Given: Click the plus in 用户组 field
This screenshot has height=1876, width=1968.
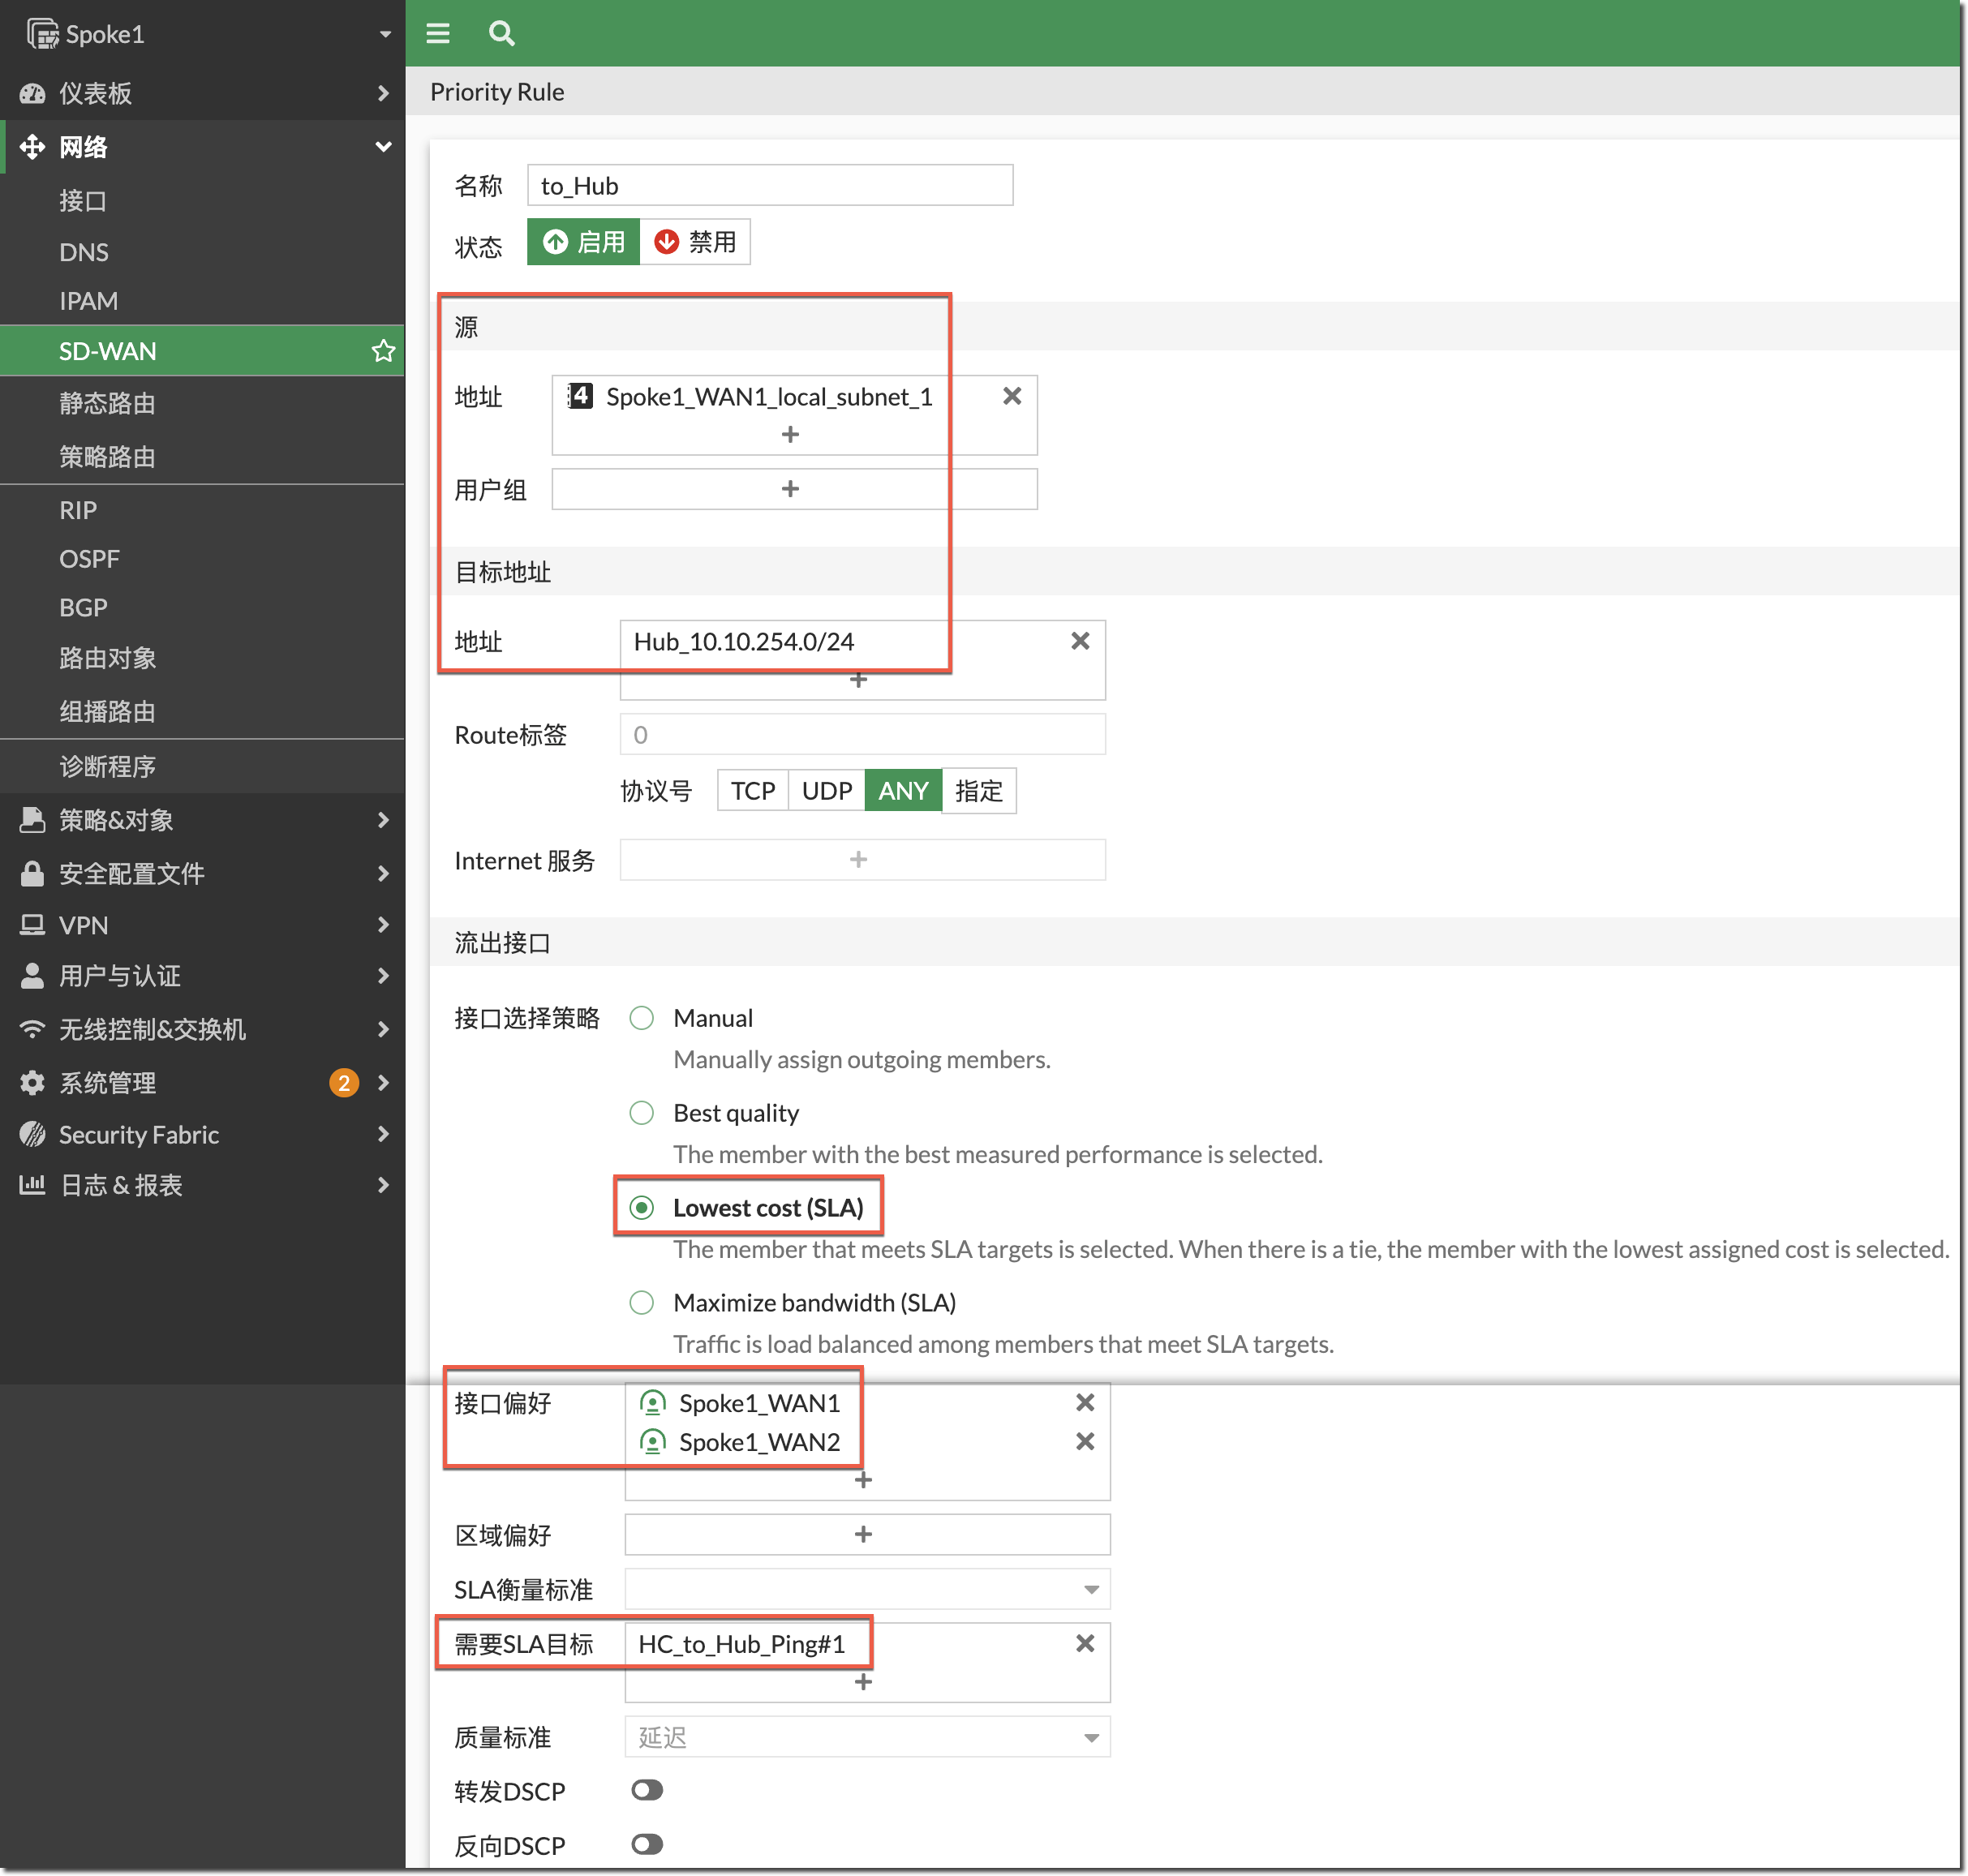Looking at the screenshot, I should 790,489.
